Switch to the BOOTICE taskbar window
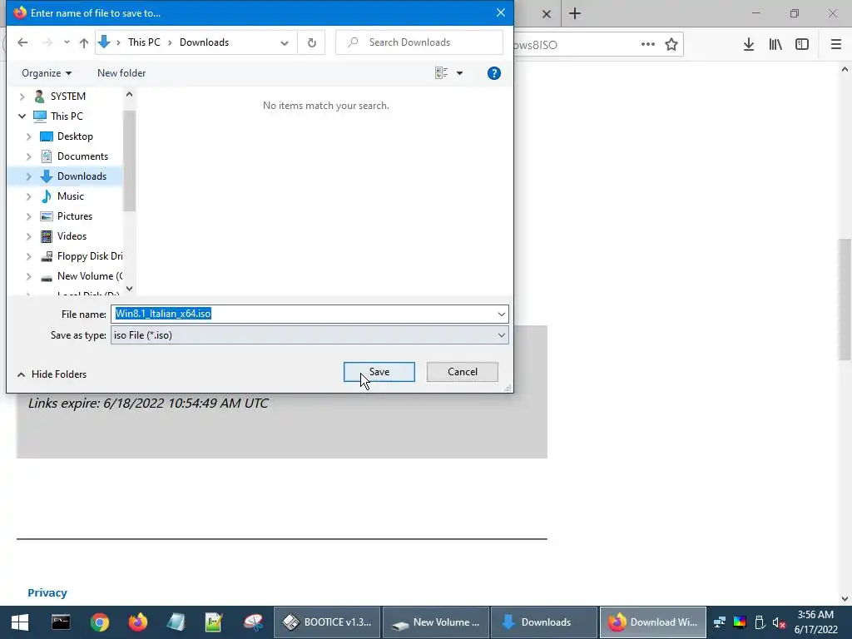The width and height of the screenshot is (852, 639). coord(327,622)
